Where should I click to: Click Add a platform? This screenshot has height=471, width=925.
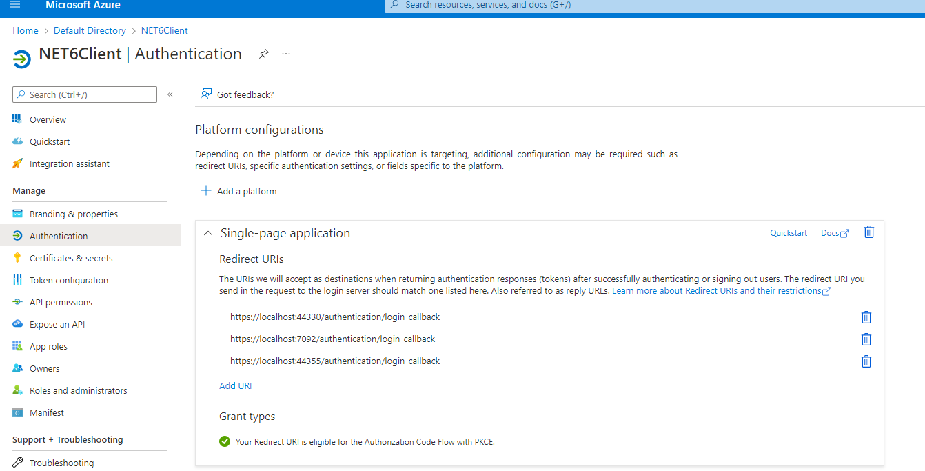[x=238, y=191]
